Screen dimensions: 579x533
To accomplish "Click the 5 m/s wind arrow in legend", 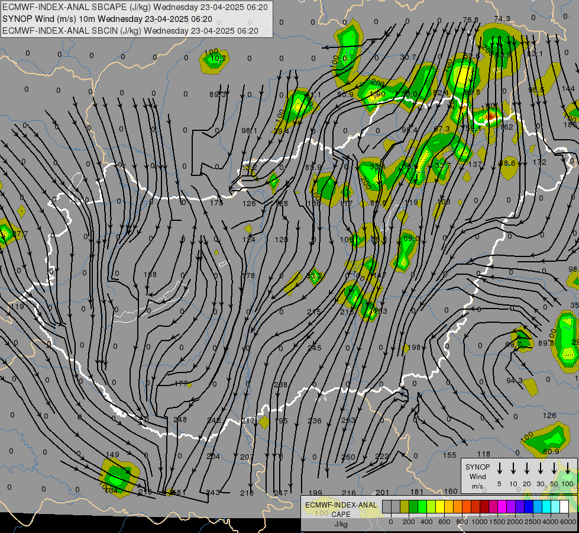I will point(500,468).
